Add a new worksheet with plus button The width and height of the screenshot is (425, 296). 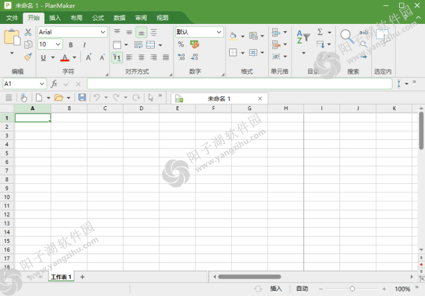82,277
